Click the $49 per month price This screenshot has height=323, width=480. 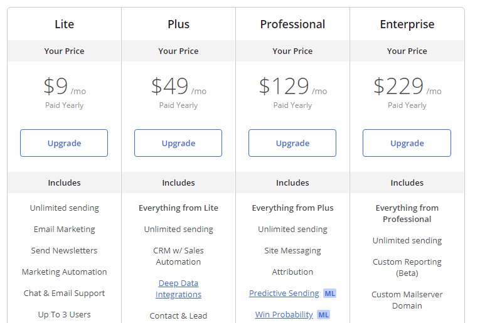point(179,86)
